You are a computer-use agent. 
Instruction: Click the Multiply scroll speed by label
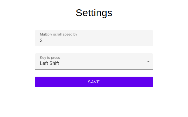click(58, 35)
